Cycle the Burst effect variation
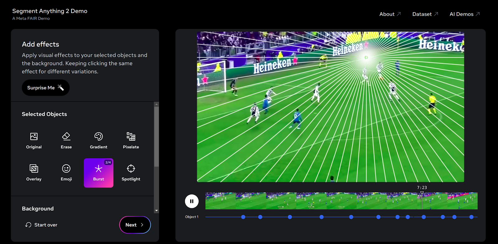The image size is (498, 244). 99,173
